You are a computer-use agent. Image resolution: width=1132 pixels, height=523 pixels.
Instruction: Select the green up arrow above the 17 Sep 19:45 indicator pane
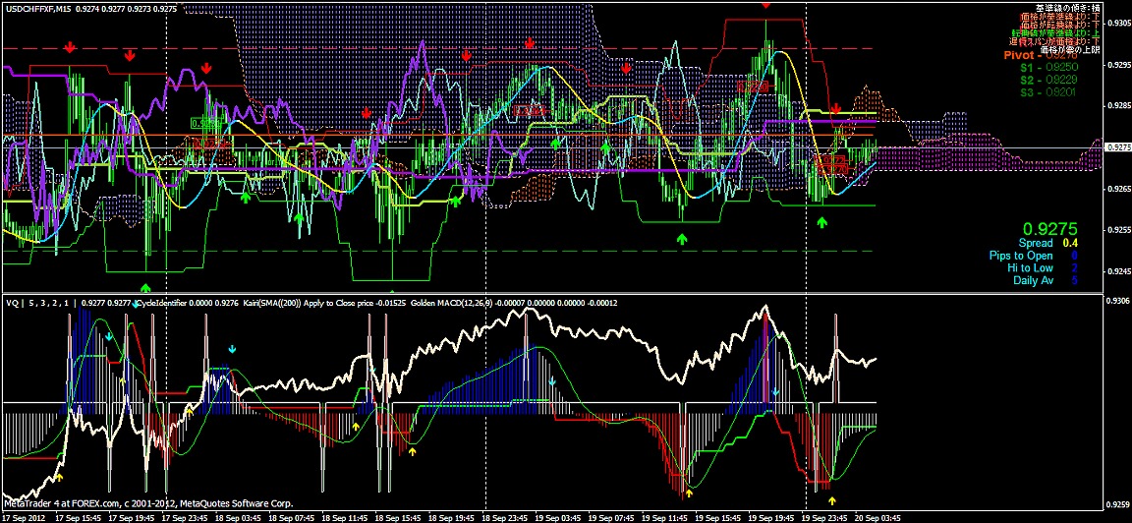pos(146,288)
